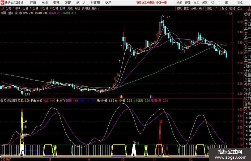251x161 pixels.
Task: Open the 发现 menu
Action: coord(68,3)
